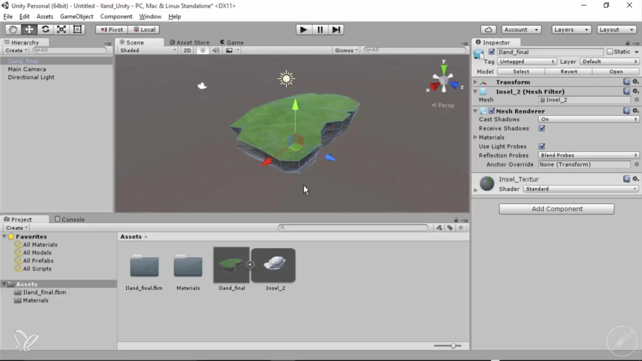Screen dimensions: 642x361
Task: Open the Layout dropdown
Action: tap(617, 30)
